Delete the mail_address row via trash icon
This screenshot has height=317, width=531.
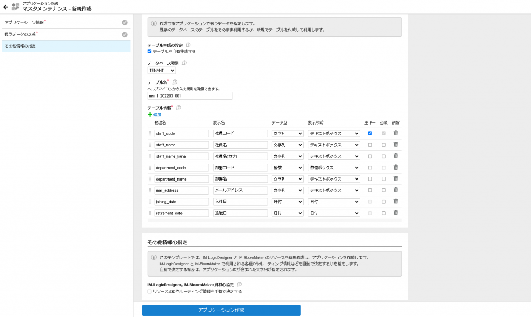click(x=396, y=190)
